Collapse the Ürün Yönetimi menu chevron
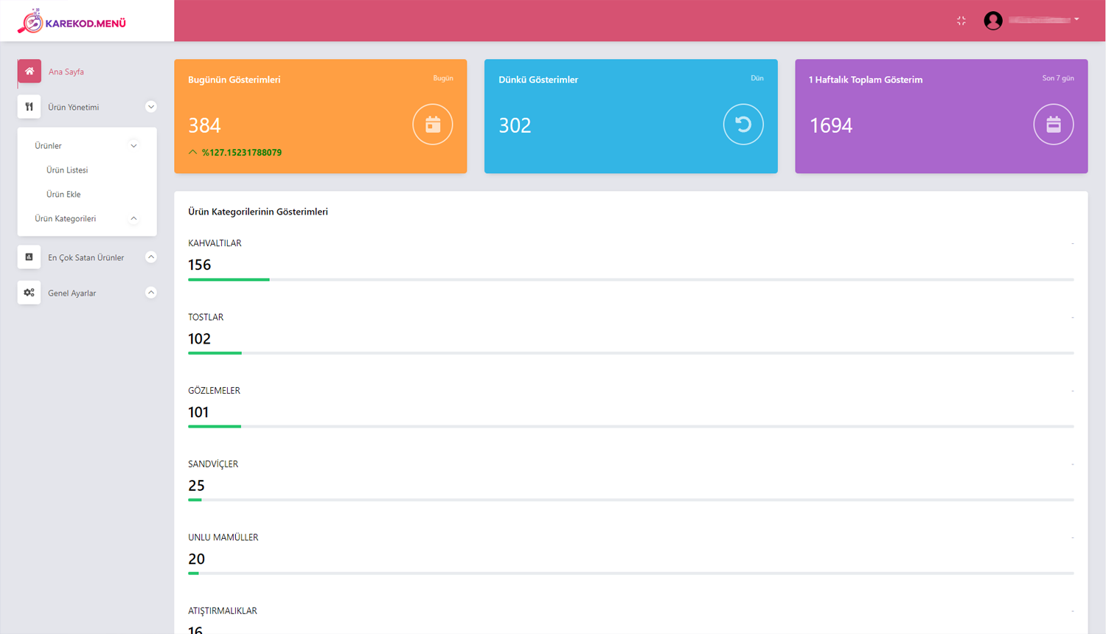Image resolution: width=1106 pixels, height=634 pixels. point(151,107)
